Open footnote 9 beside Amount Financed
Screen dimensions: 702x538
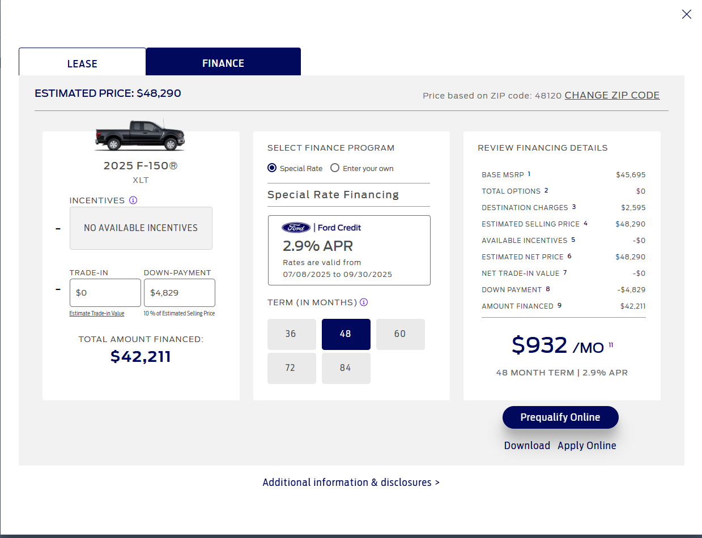tap(559, 305)
